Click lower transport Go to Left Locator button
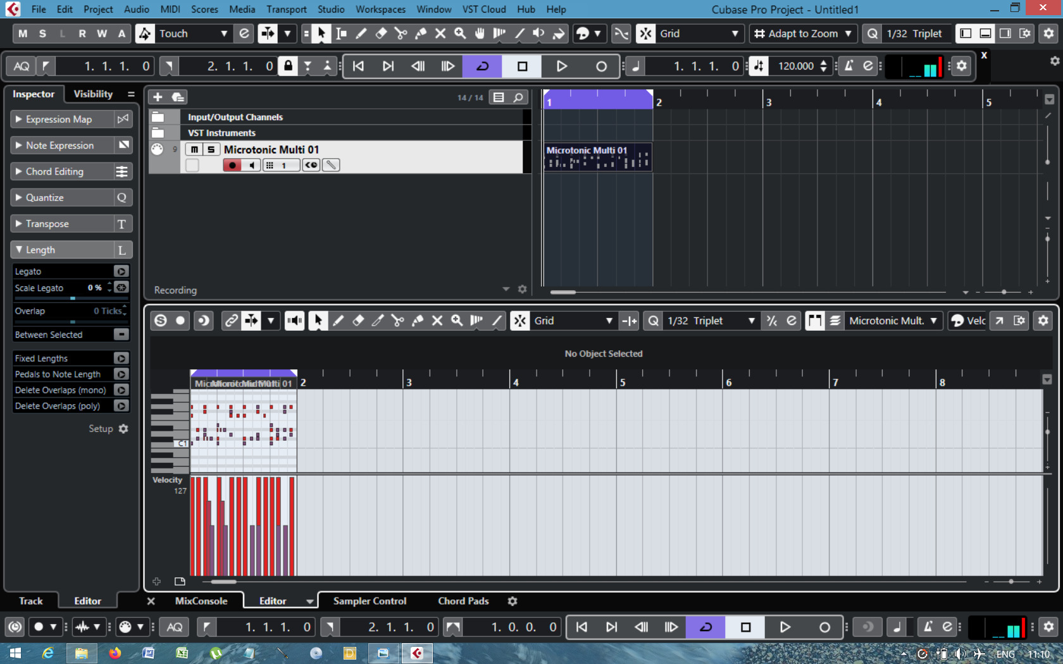Image resolution: width=1063 pixels, height=664 pixels. (x=581, y=627)
